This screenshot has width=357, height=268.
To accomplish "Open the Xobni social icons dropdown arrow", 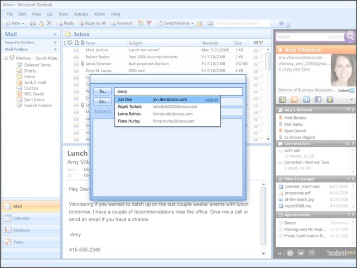I will pyautogui.click(x=351, y=99).
